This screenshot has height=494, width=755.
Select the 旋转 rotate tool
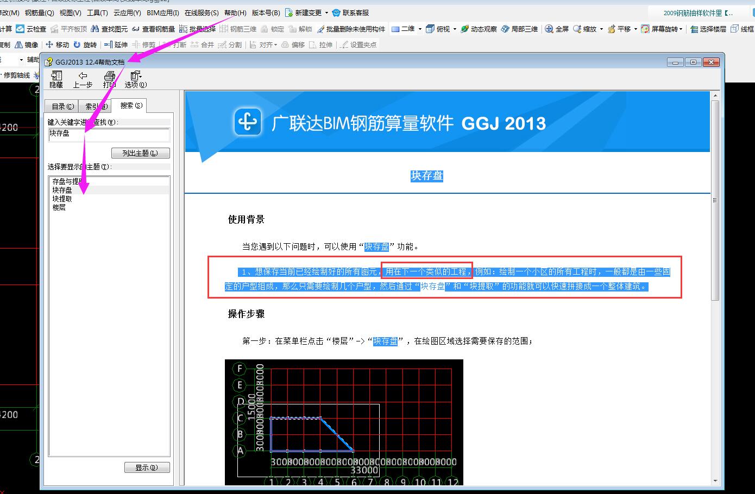85,45
